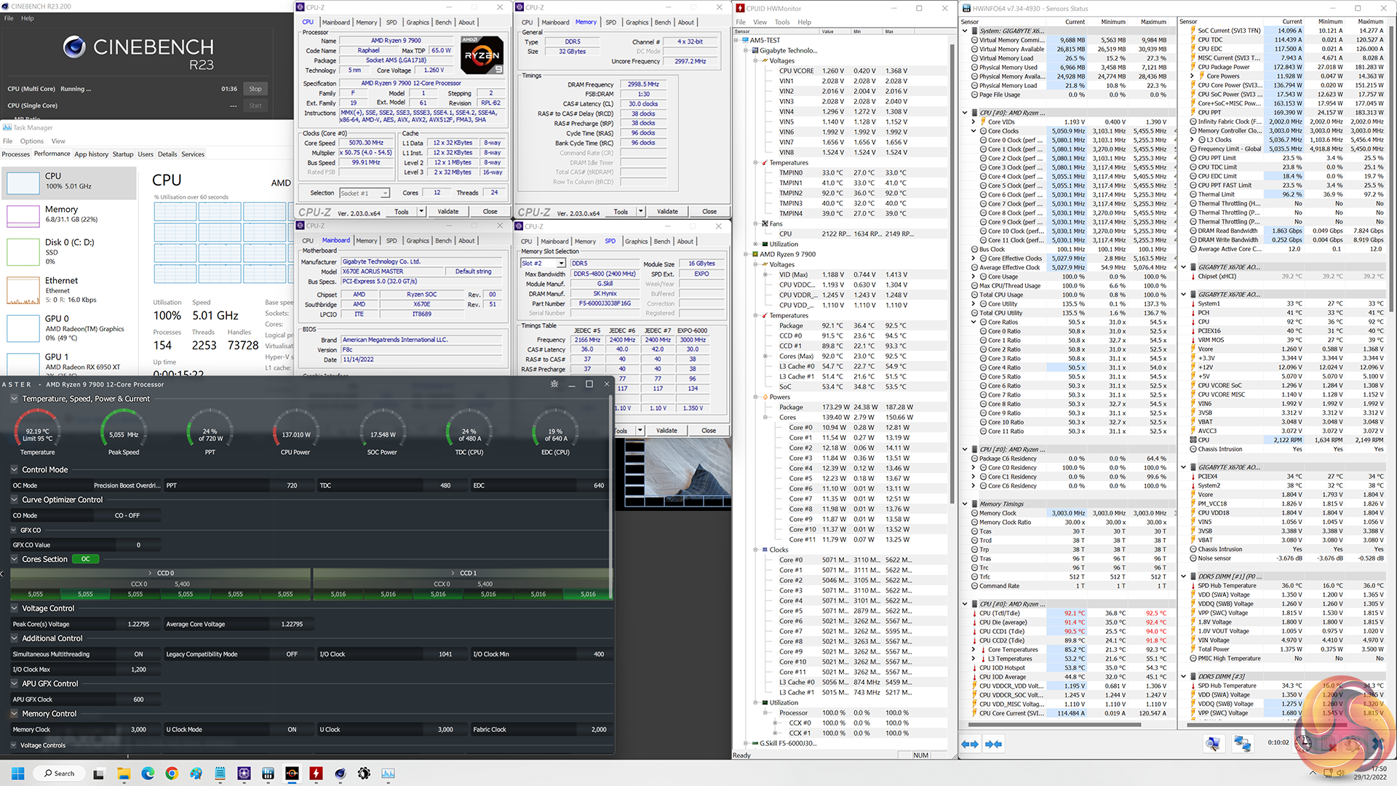Click HWiNFO expand columns arrows icon
This screenshot has width=1397, height=786.
pos(970,744)
